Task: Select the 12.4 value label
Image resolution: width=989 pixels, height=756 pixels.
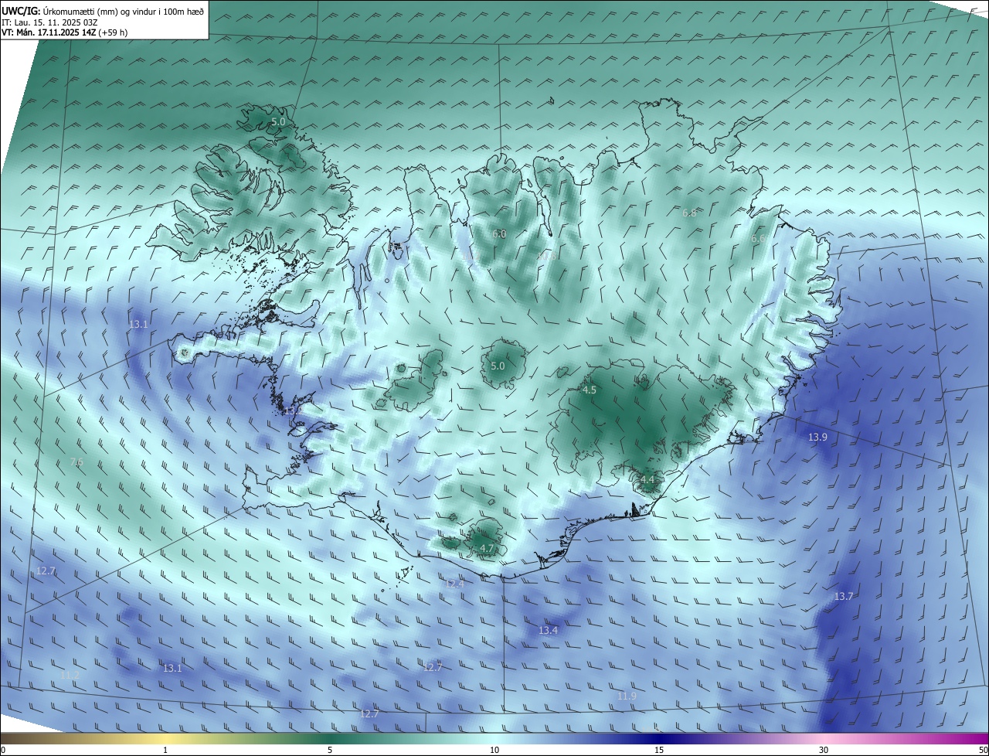Action: click(454, 584)
